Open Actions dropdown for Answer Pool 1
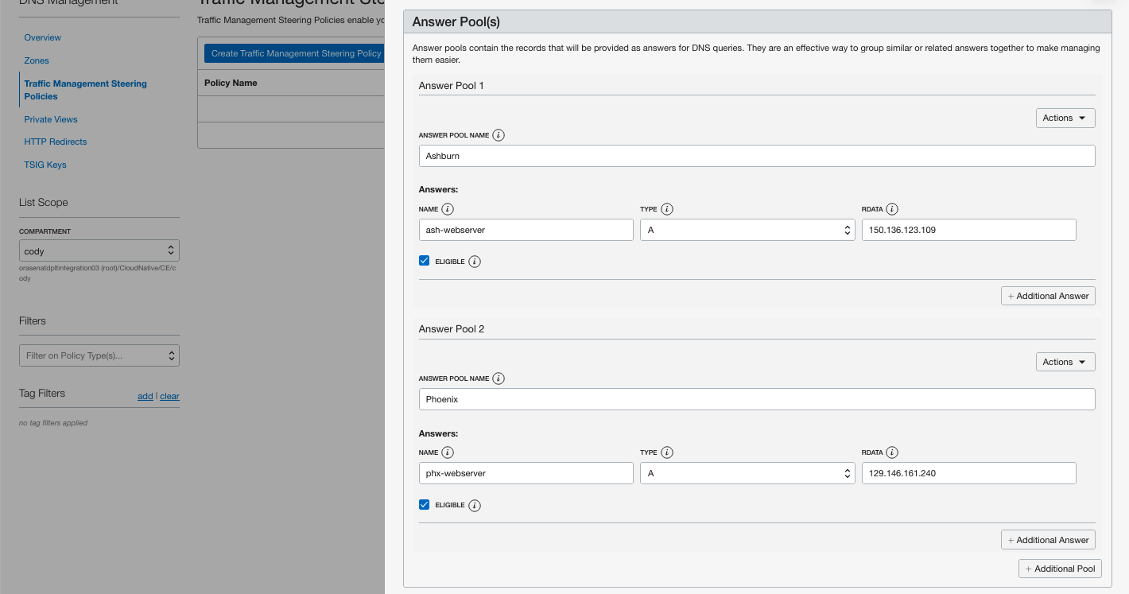 [1065, 118]
